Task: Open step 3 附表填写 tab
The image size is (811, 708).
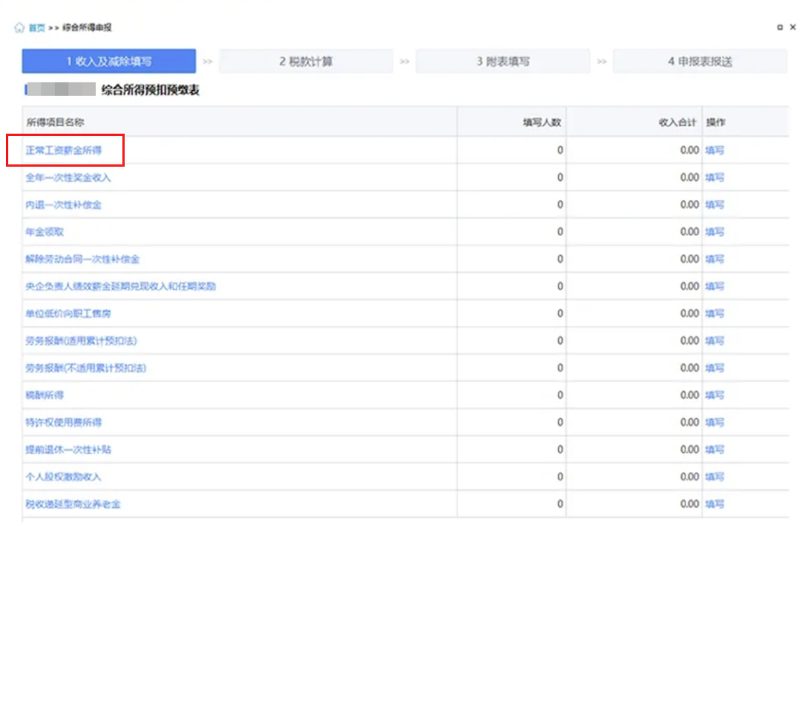Action: pos(502,62)
